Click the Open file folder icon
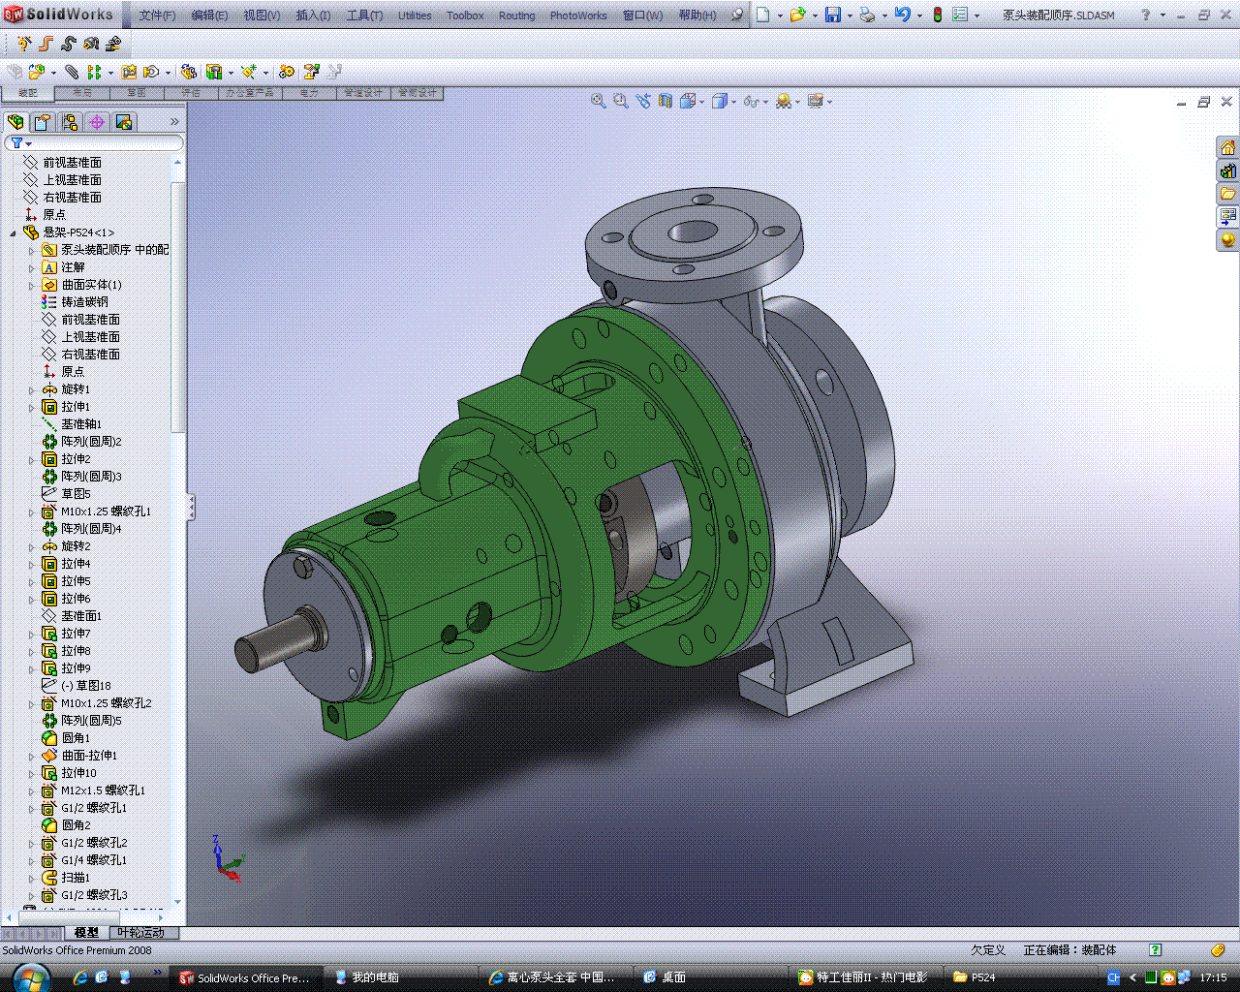This screenshot has width=1240, height=992. (x=797, y=15)
